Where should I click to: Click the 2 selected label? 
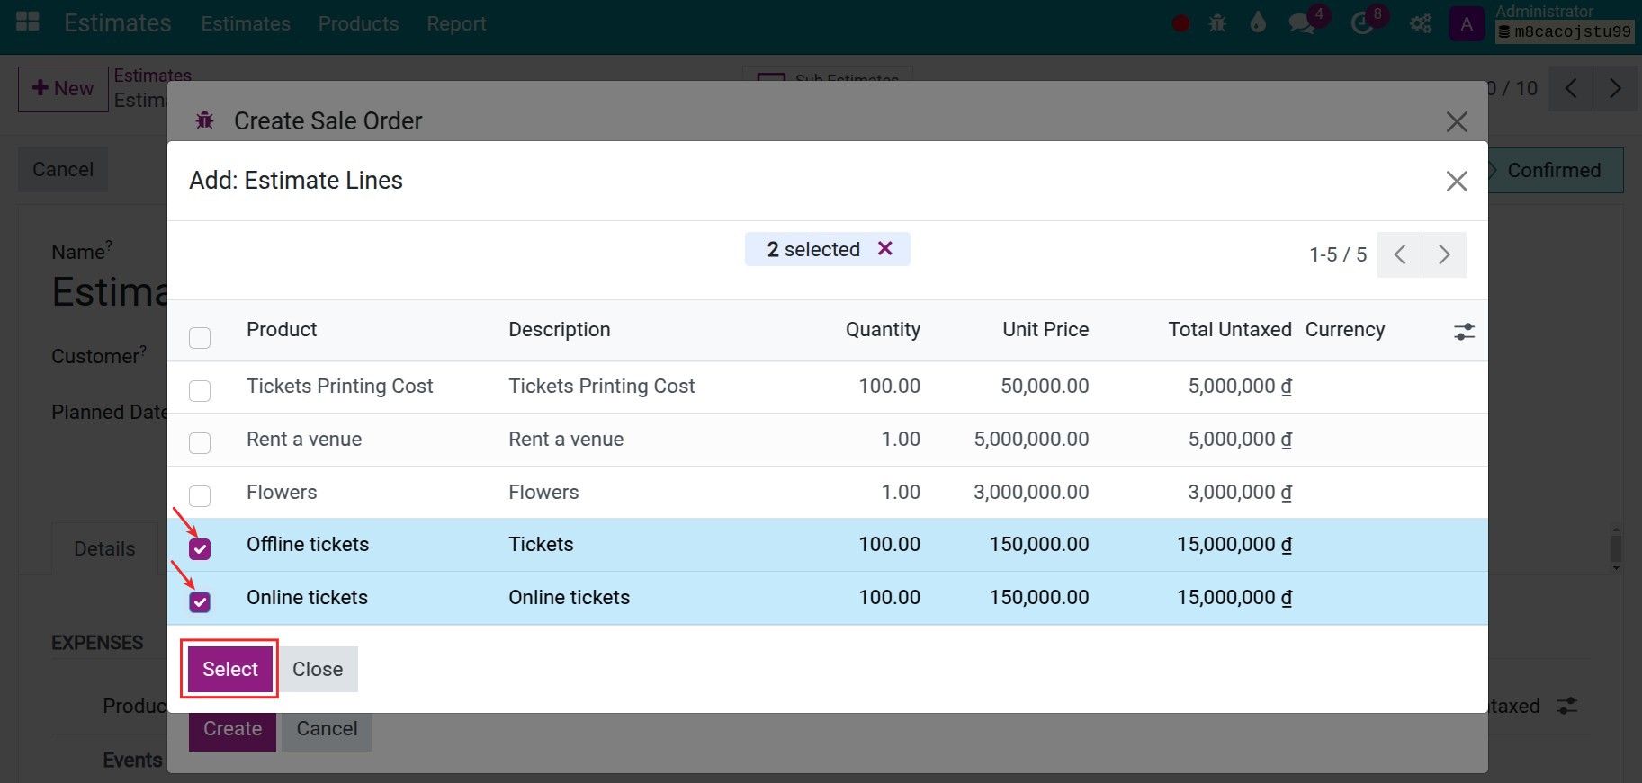click(813, 249)
